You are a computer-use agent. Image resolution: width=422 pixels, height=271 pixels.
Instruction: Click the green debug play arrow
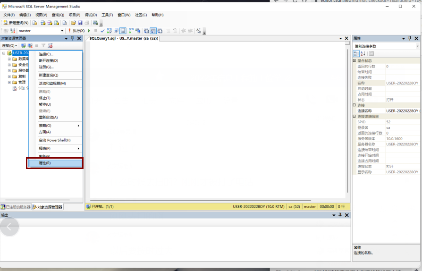click(x=89, y=31)
